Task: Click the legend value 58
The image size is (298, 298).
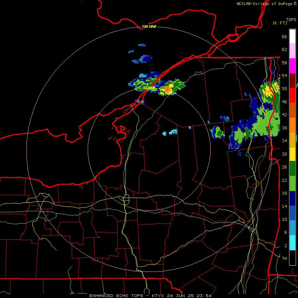Action: pyautogui.click(x=284, y=63)
